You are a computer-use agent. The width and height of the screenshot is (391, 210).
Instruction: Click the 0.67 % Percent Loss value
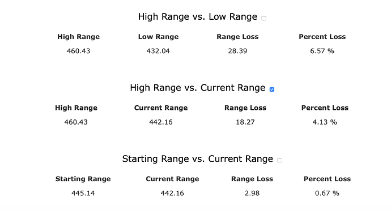(327, 194)
